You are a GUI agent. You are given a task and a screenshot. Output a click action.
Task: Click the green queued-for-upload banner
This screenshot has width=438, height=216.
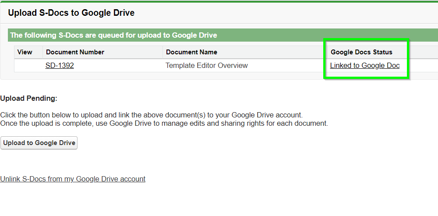tap(223, 35)
